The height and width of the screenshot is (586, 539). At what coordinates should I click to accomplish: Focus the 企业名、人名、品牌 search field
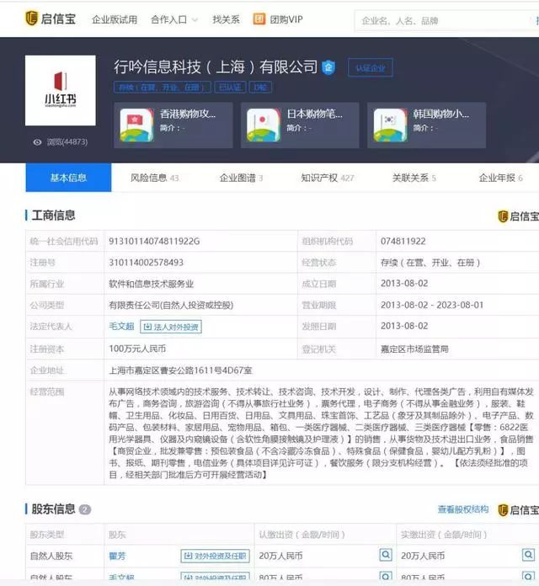(445, 20)
